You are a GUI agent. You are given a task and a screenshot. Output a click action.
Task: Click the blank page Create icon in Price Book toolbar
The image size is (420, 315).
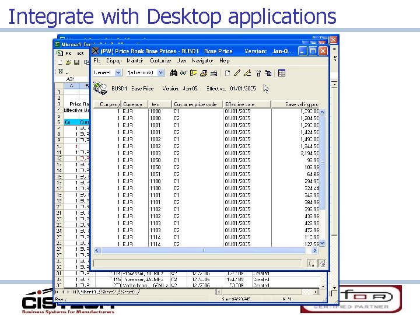(x=228, y=73)
